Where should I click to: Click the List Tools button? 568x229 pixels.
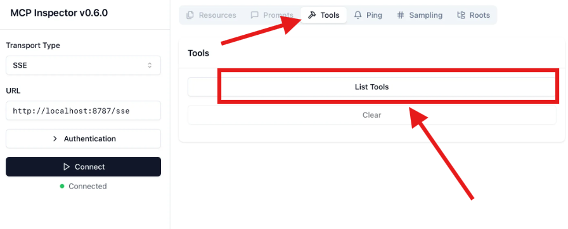click(371, 87)
